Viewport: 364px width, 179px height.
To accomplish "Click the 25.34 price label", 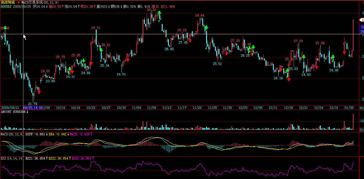I will click(105, 65).
